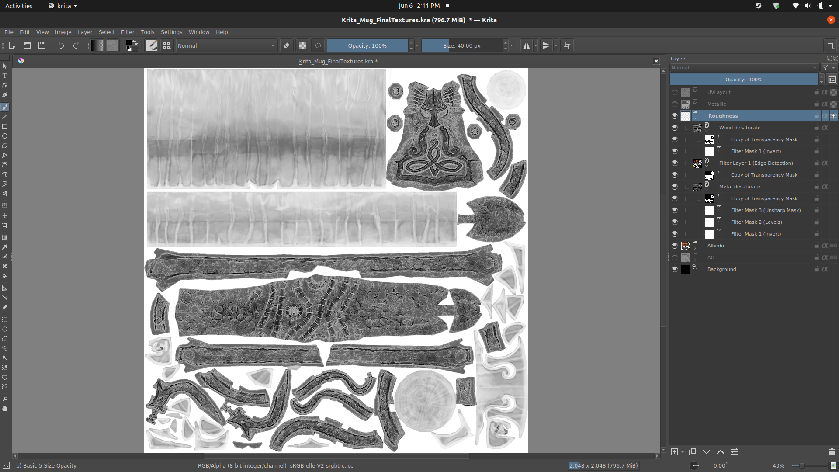Select the Freehand Brush tool
This screenshot has height=472, width=839.
coord(5,107)
